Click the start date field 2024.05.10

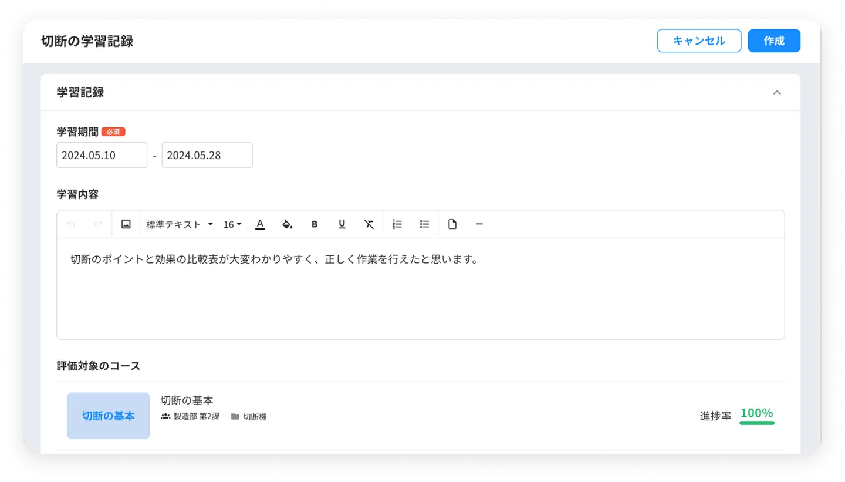[x=102, y=155]
